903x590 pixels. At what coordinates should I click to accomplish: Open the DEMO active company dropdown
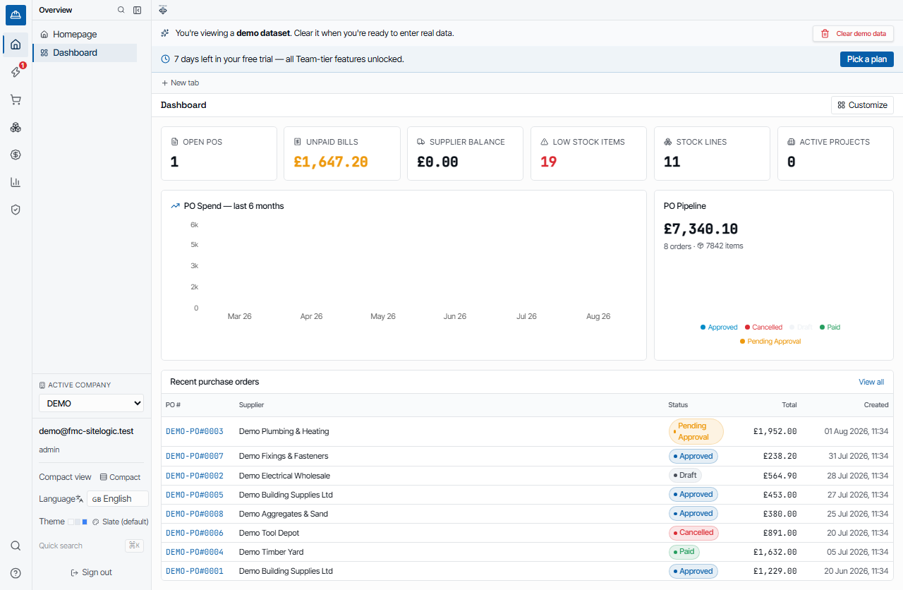coord(91,404)
